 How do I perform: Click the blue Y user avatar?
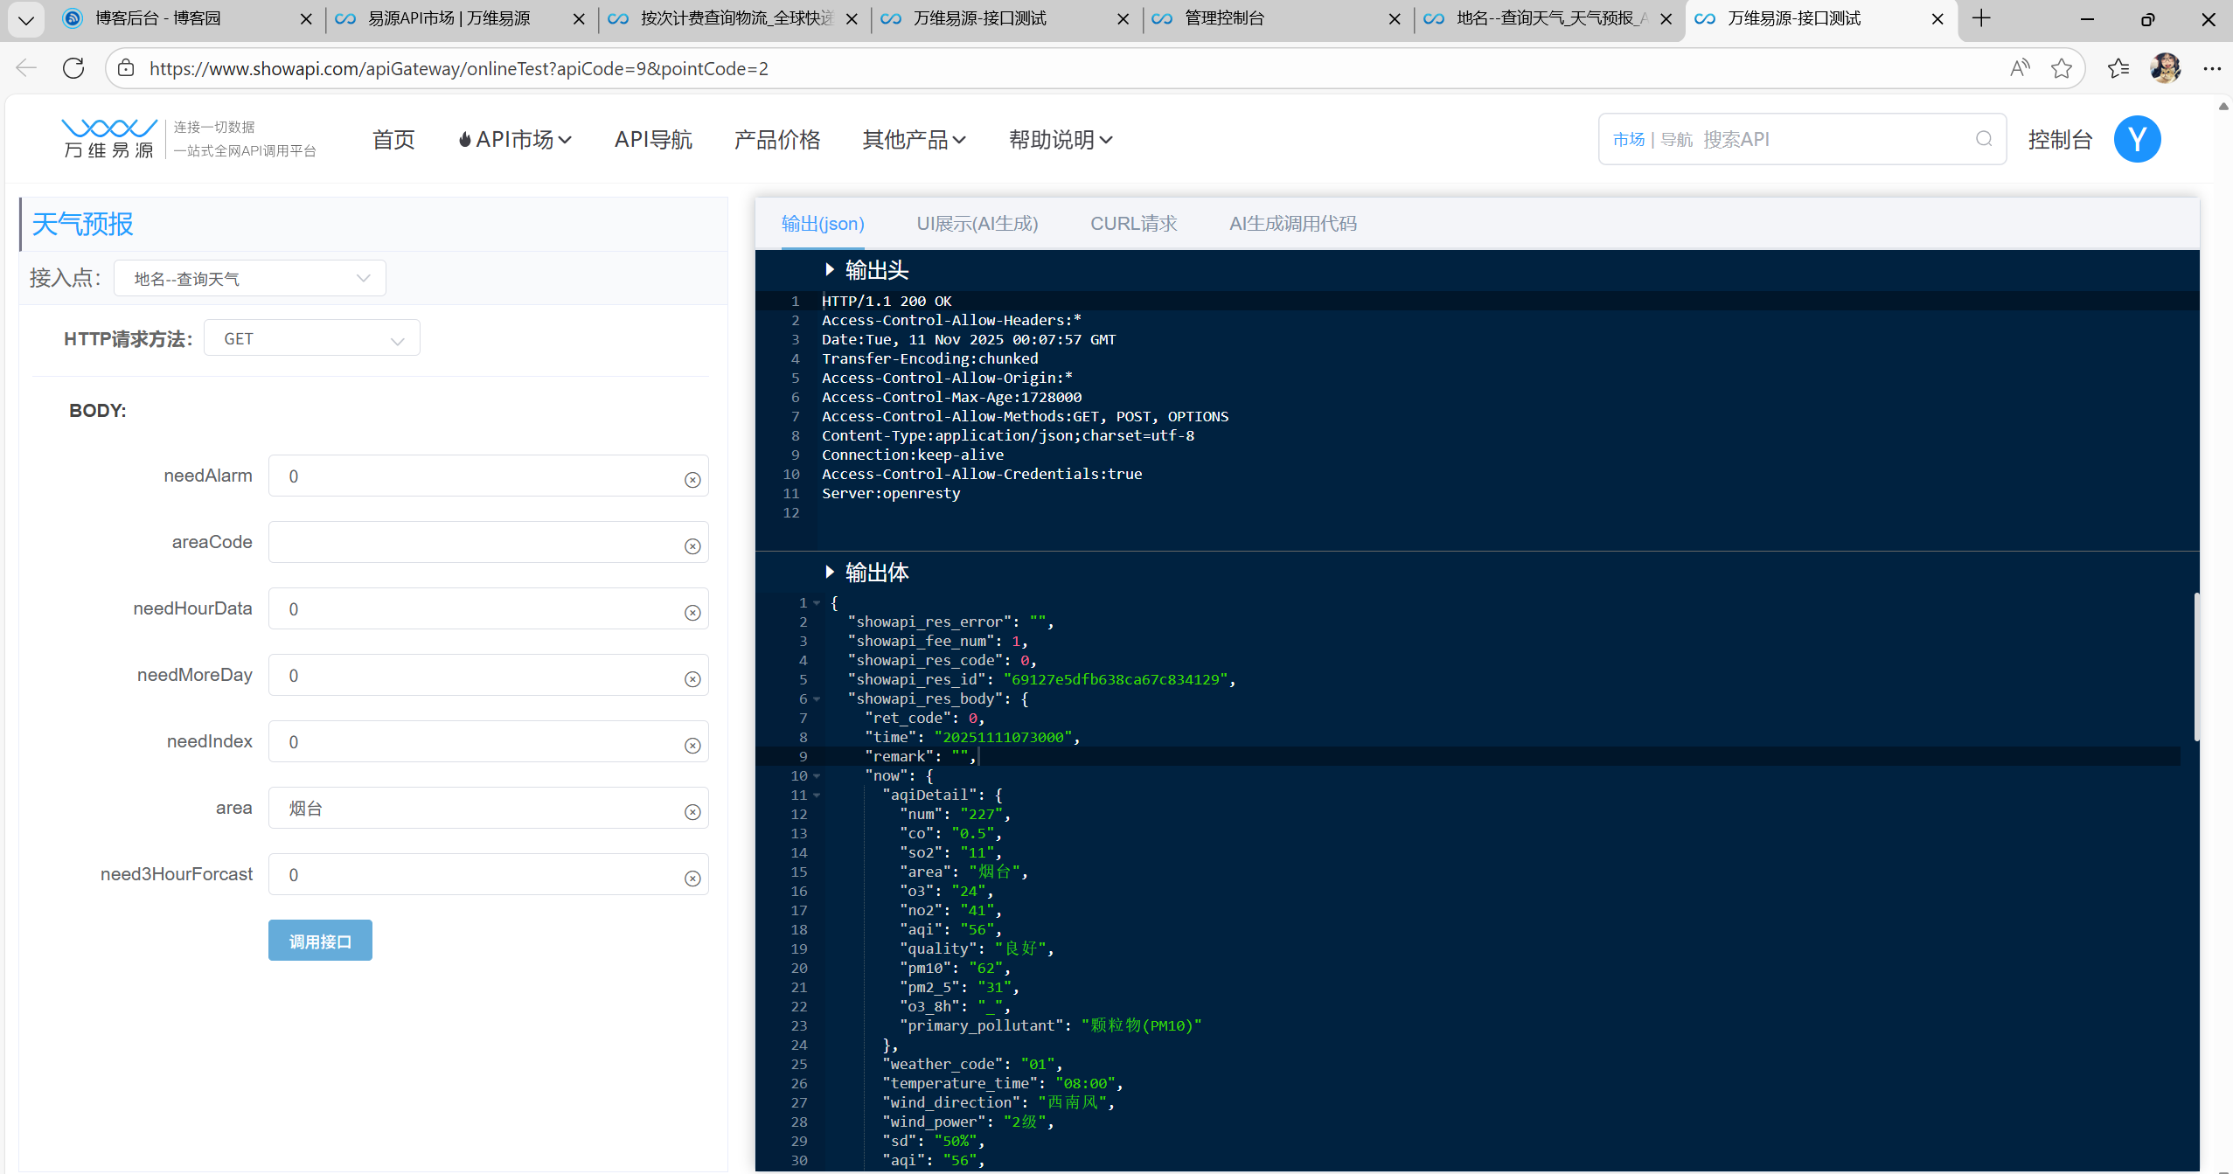[x=2137, y=139]
